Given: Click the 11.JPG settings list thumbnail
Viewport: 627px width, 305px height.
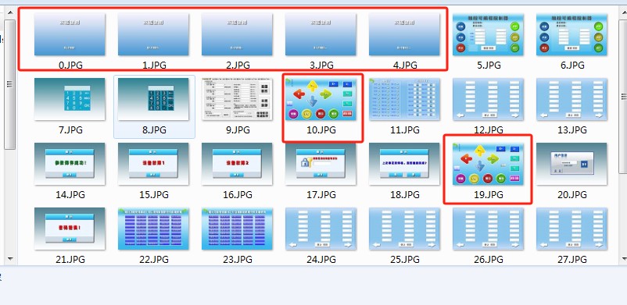Looking at the screenshot, I should click(x=404, y=99).
